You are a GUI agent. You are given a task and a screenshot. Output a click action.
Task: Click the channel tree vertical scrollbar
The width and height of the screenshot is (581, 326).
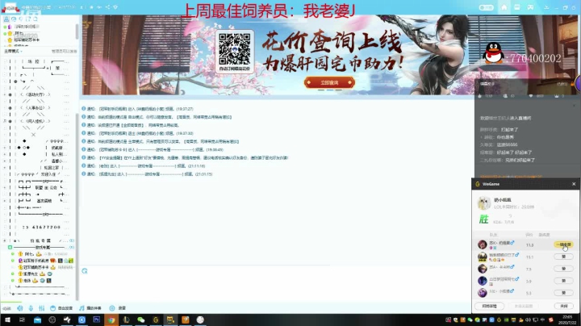click(77, 206)
